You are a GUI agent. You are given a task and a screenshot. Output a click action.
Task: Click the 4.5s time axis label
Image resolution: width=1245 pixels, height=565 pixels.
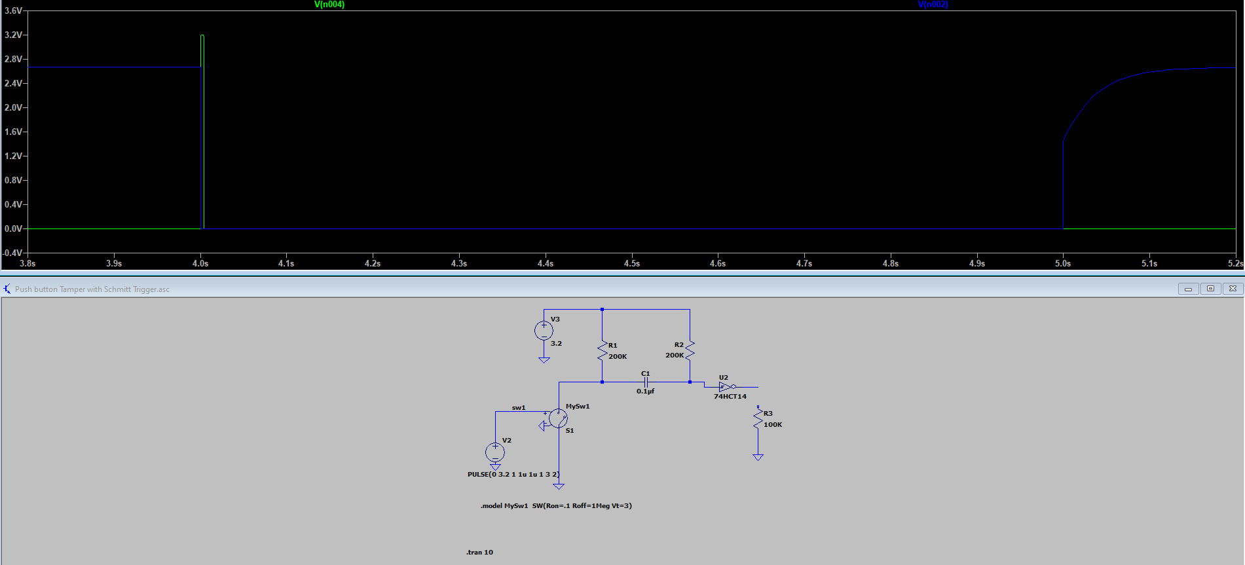632,263
